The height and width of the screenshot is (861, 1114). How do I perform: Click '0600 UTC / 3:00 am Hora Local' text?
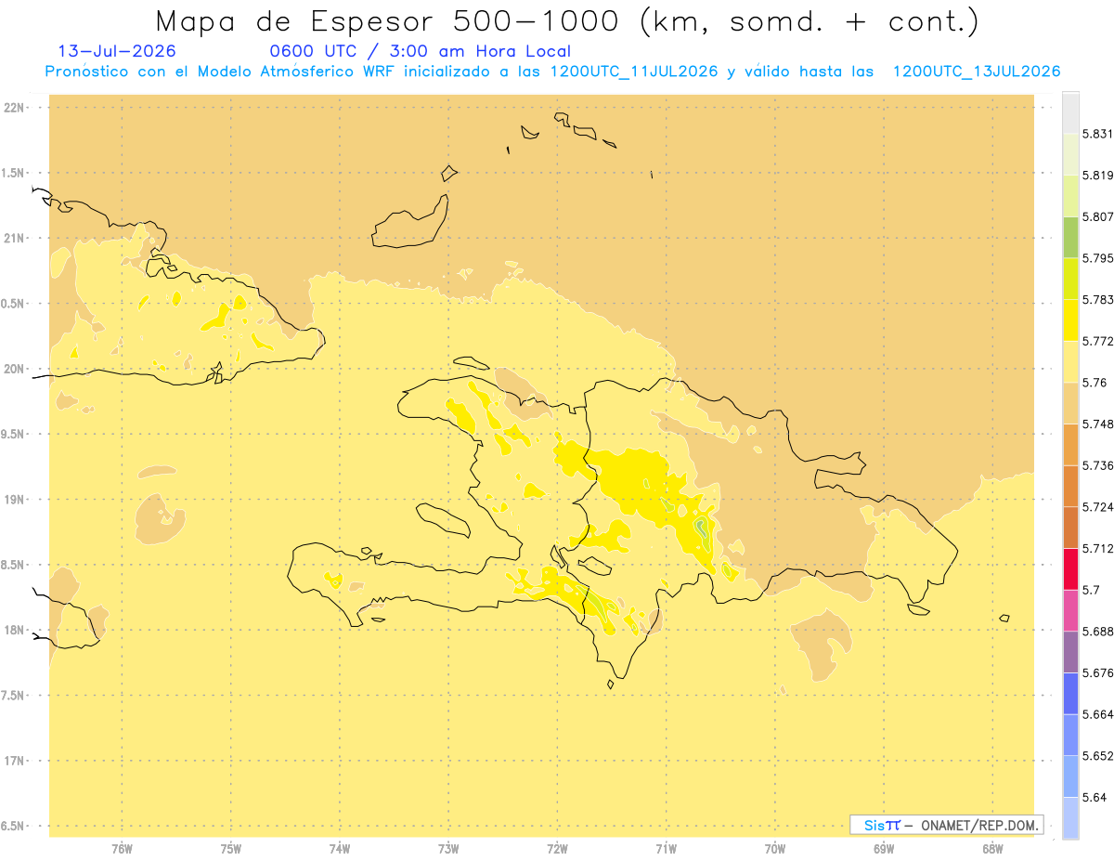click(x=420, y=51)
